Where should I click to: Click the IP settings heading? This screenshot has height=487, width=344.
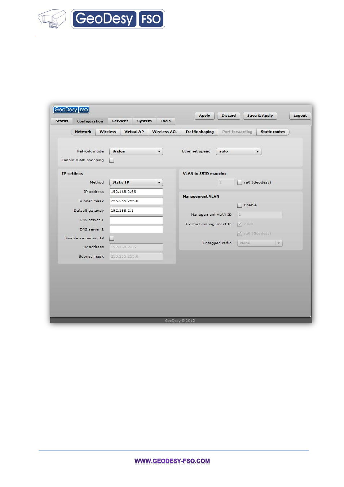(72, 174)
